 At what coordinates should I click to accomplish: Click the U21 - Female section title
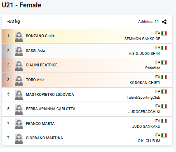click(21, 5)
